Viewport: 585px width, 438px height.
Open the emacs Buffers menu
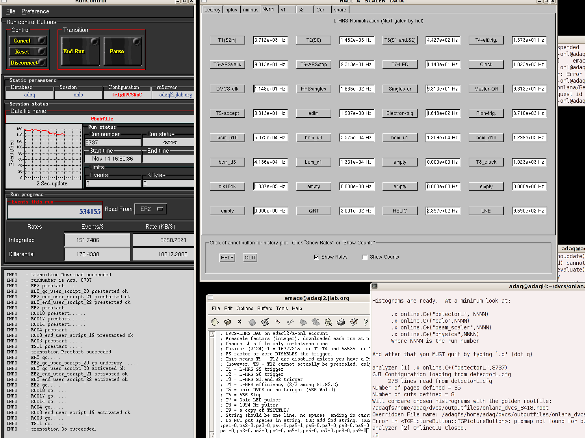[x=265, y=309]
